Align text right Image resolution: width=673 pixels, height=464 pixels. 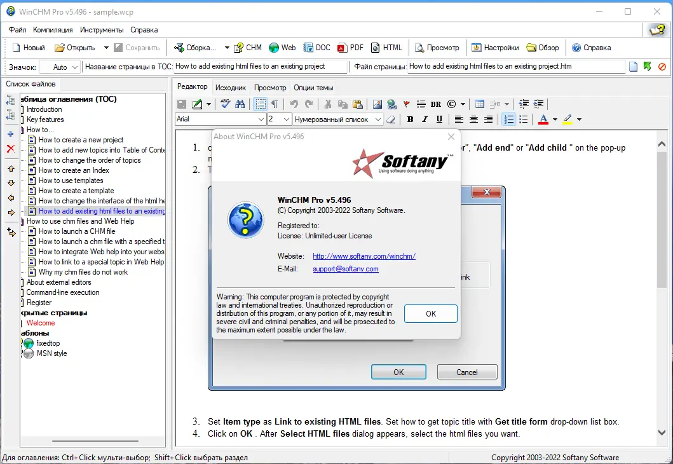tap(488, 119)
